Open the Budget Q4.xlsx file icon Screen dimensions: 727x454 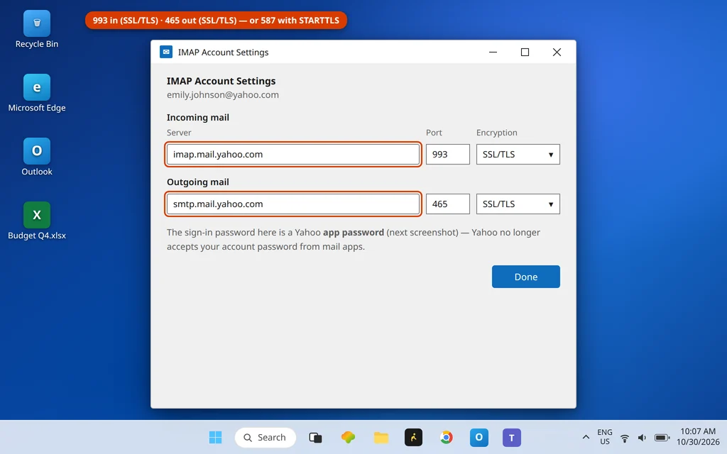coord(37,221)
